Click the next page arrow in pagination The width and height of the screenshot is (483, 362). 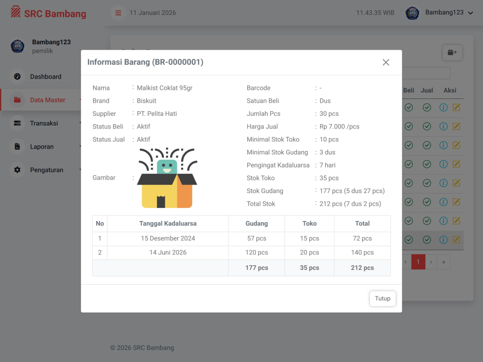point(431,262)
